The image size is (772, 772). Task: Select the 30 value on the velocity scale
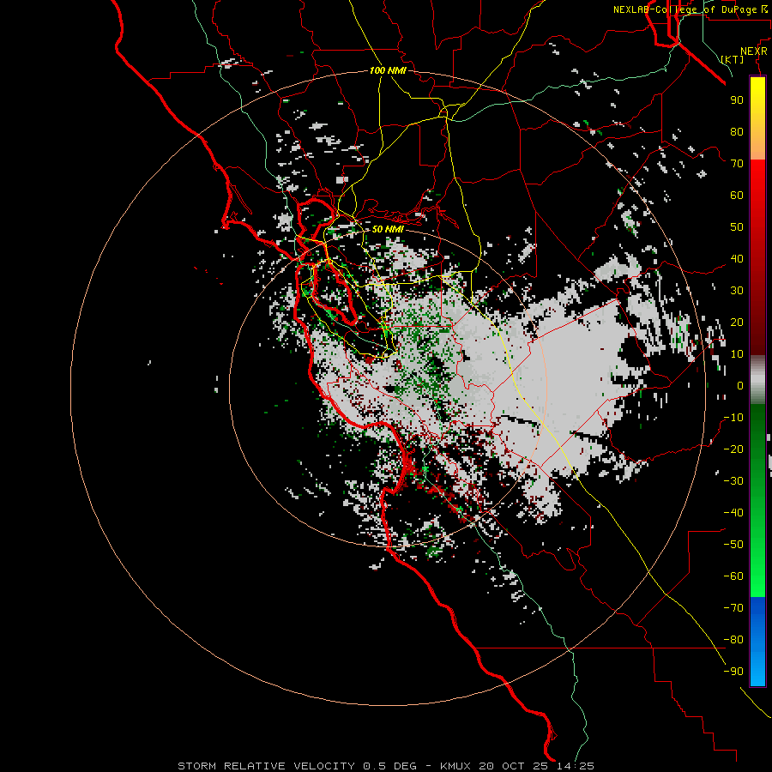coord(737,291)
